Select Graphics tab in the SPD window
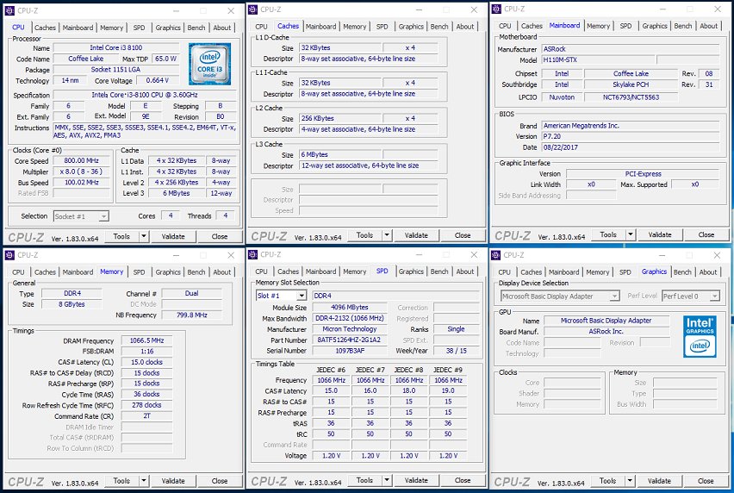The width and height of the screenshot is (734, 493). coord(411,271)
